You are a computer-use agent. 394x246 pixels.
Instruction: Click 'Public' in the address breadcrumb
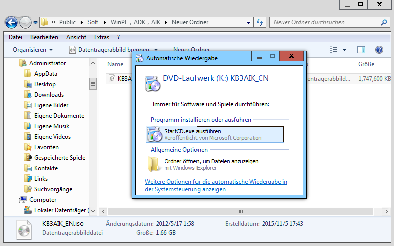pos(67,22)
